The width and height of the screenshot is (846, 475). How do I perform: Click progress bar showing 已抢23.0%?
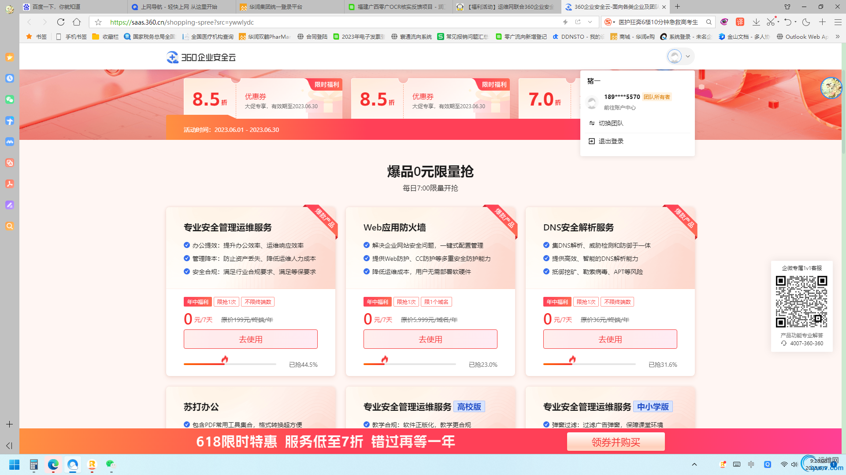click(x=409, y=364)
